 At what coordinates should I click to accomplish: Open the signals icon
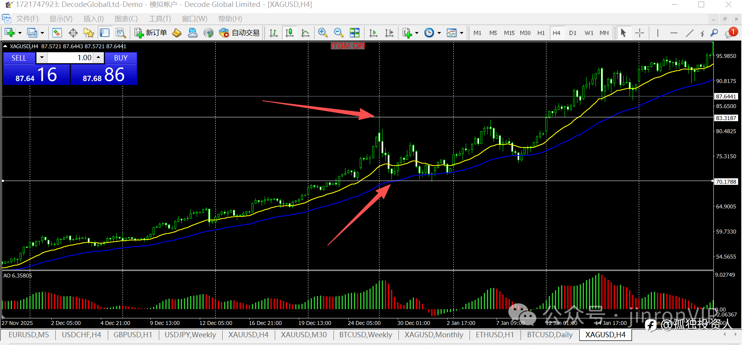208,33
